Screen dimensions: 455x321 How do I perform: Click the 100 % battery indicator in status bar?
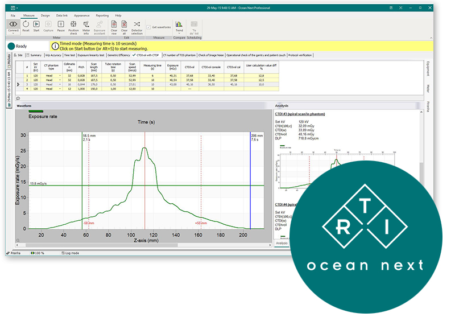tap(38, 253)
